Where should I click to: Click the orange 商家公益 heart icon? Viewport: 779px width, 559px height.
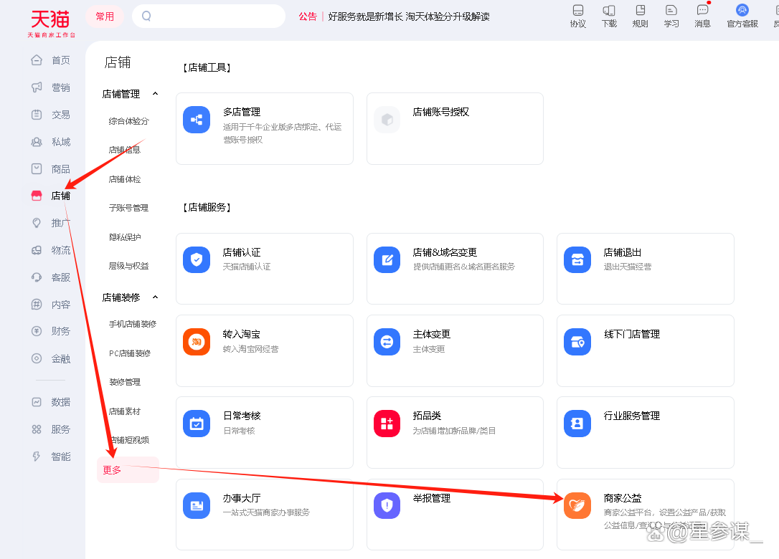tap(577, 505)
